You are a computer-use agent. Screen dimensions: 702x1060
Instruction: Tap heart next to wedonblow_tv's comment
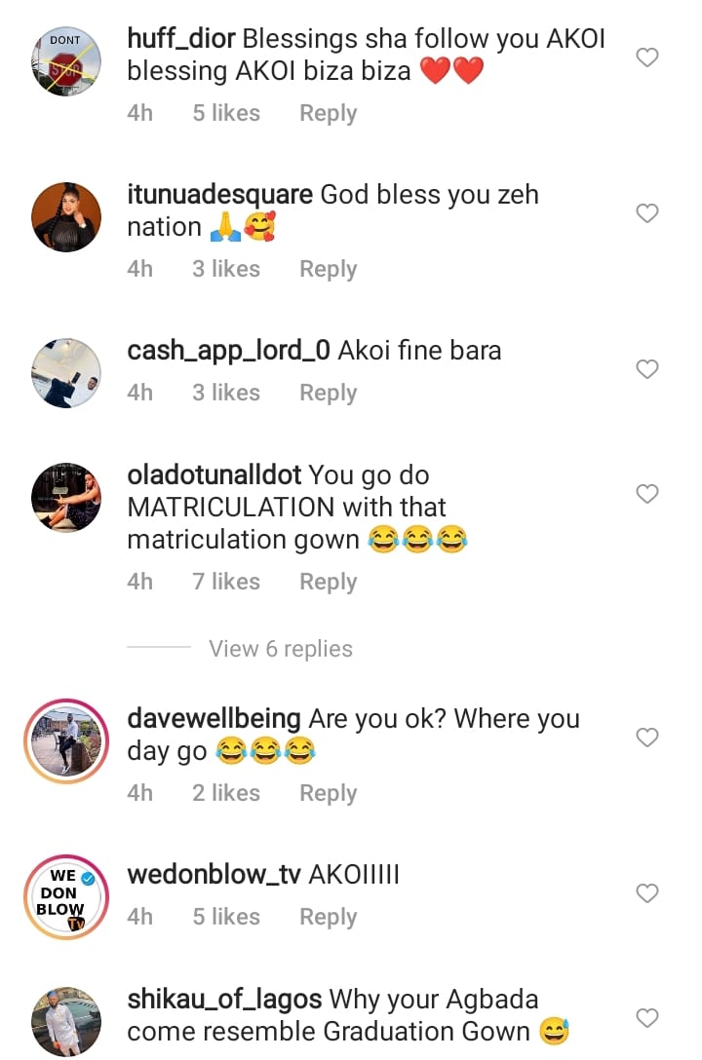[x=647, y=892]
